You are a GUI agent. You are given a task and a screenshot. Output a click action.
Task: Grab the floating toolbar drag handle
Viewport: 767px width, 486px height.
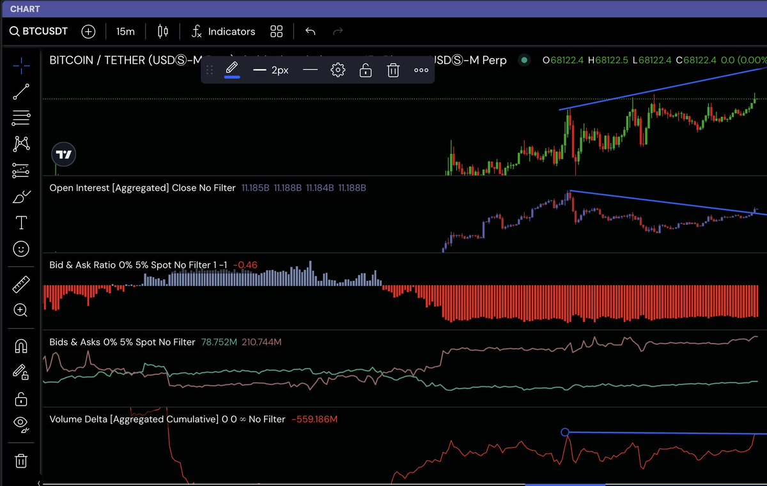point(210,70)
